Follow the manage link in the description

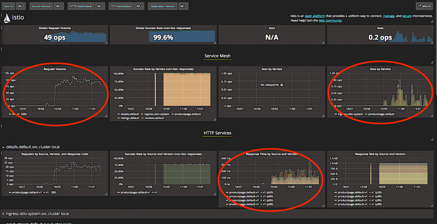click(388, 16)
